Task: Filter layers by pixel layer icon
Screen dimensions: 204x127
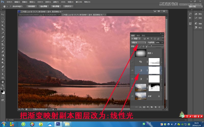Action: point(145,39)
